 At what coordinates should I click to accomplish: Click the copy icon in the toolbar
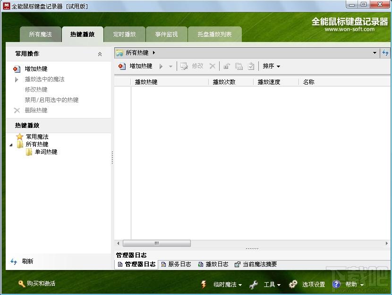coord(239,66)
